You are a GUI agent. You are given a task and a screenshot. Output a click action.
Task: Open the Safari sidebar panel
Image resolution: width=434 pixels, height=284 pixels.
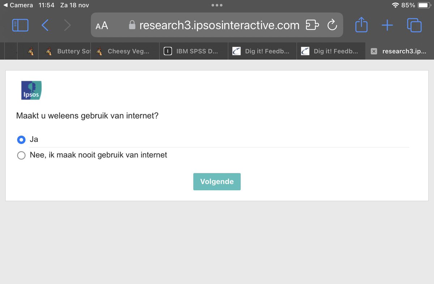(x=20, y=25)
